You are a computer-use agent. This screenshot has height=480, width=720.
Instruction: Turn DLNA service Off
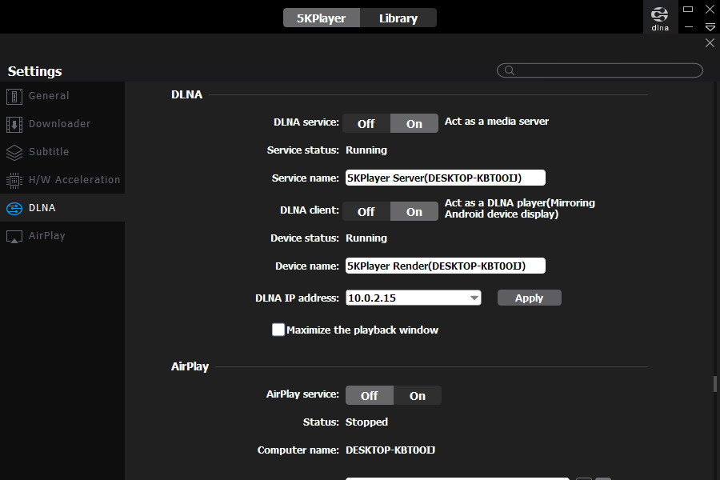[366, 123]
